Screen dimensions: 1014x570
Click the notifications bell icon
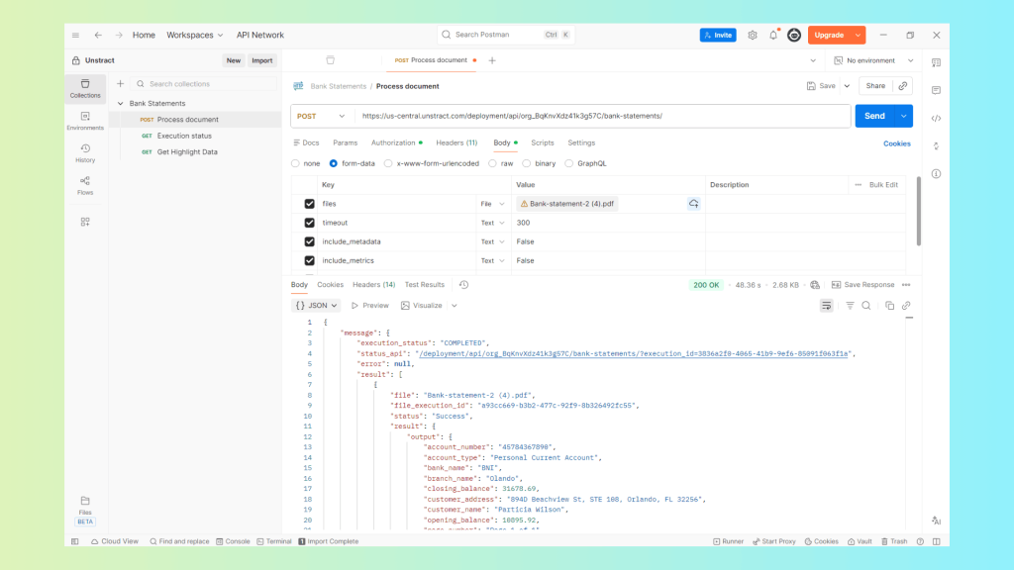point(773,35)
